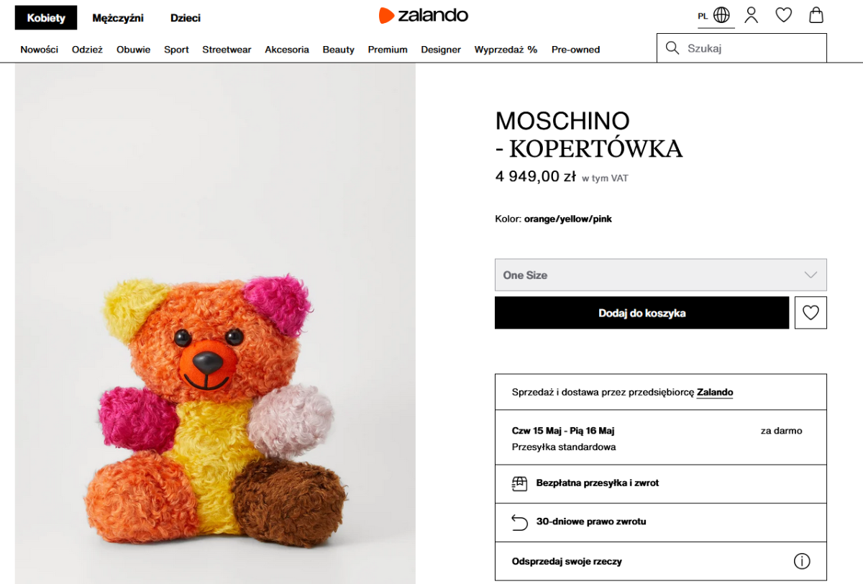Click the search magnifier icon
Image resolution: width=863 pixels, height=584 pixels.
tap(672, 48)
